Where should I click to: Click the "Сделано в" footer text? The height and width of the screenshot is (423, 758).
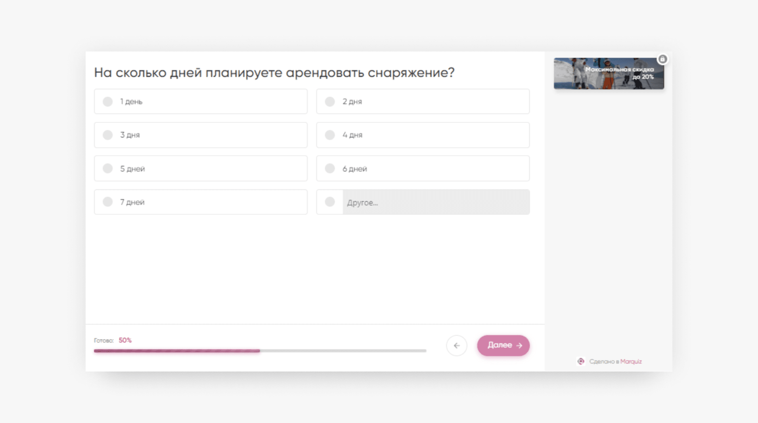tap(604, 361)
